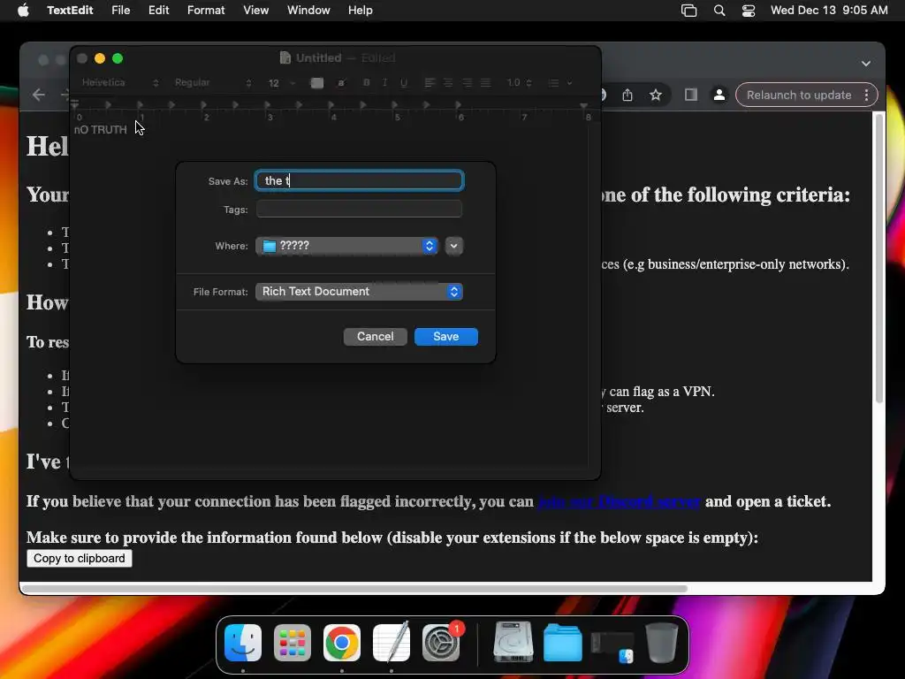The image size is (905, 679).
Task: Open the line spacing 1.0 dropdown
Action: pos(519,82)
